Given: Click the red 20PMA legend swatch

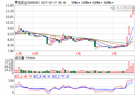Looking at the screenshot, I should point(102,3).
